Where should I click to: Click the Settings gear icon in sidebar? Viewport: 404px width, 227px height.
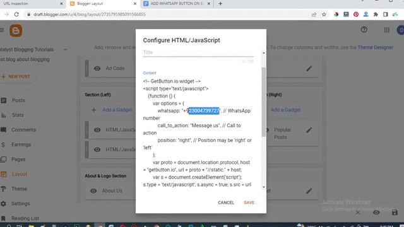pos(3,204)
